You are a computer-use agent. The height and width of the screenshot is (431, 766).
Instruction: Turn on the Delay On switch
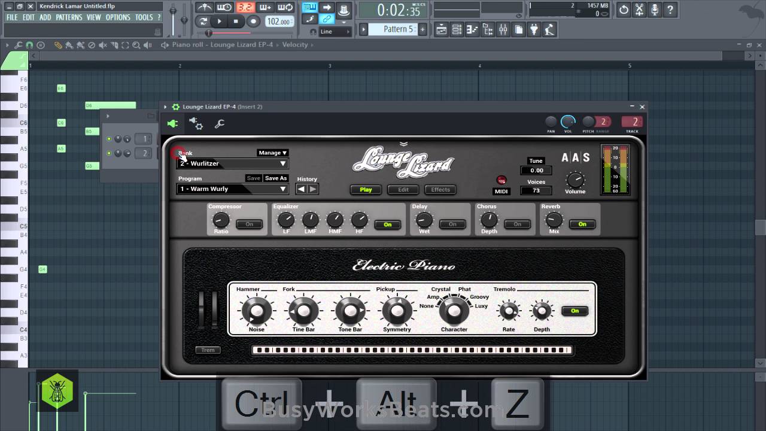[452, 224]
